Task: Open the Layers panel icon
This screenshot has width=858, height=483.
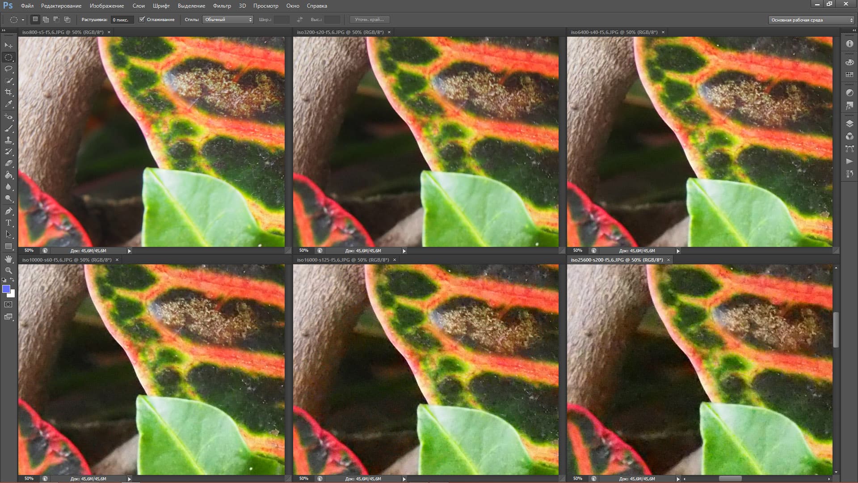Action: coord(850,124)
